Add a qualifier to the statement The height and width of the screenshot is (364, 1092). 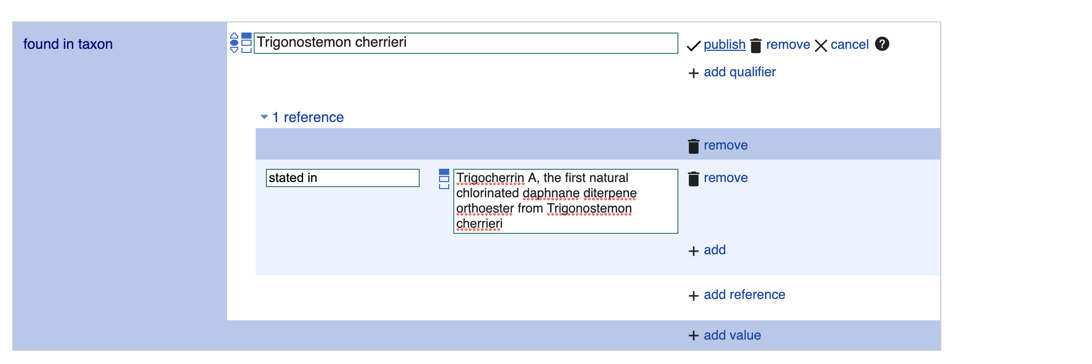[740, 72]
